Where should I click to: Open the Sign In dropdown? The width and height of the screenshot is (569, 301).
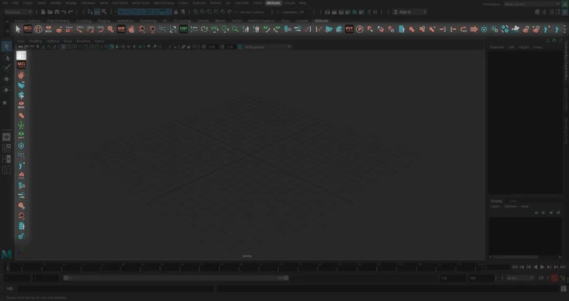coord(410,12)
